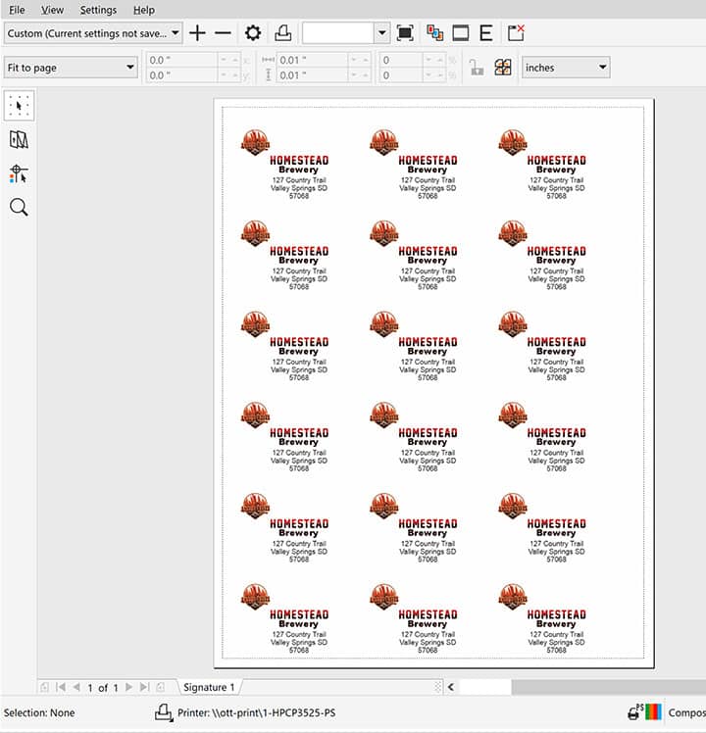The image size is (706, 733).
Task: Select the Imposition Layout tool
Action: click(x=19, y=140)
